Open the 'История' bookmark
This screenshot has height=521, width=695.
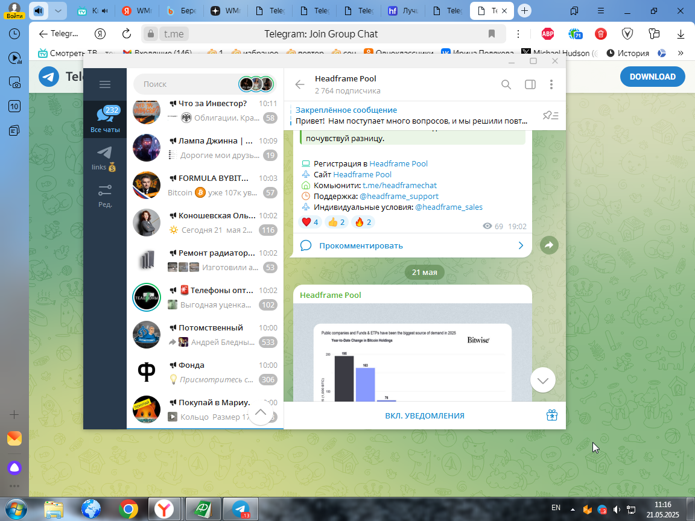tap(627, 53)
